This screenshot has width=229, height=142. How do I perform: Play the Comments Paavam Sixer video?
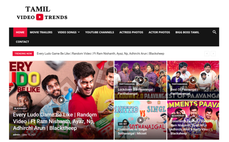(x=193, y=120)
